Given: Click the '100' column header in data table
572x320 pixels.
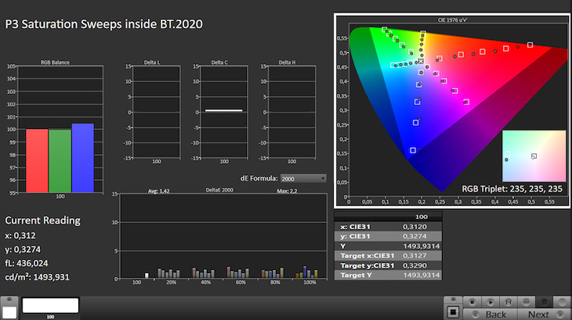Looking at the screenshot, I should point(422,217).
